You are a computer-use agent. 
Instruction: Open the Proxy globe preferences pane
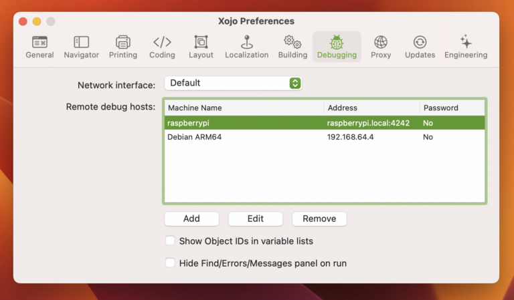coord(381,47)
